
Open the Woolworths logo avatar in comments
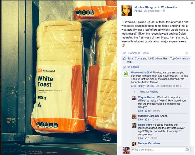(x=126, y=74)
